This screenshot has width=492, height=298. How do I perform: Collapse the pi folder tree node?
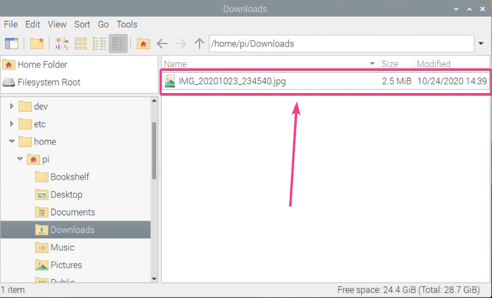pyautogui.click(x=20, y=159)
